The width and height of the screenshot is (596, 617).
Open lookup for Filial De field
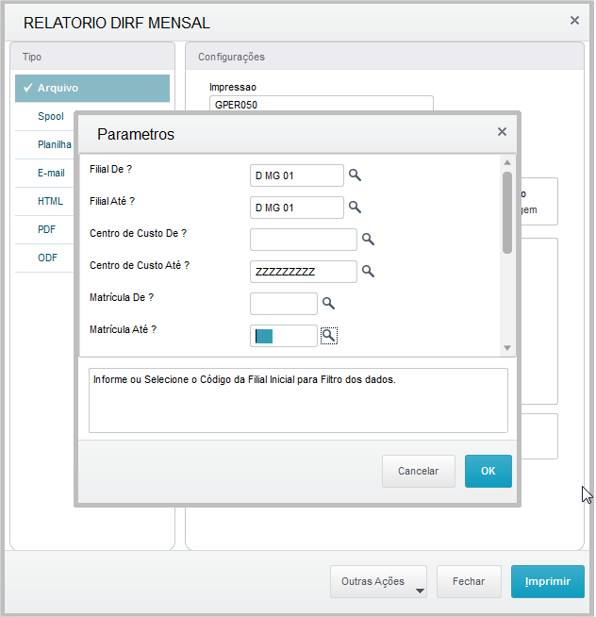(355, 175)
